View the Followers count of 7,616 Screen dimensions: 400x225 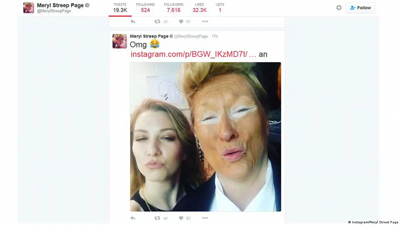[173, 8]
